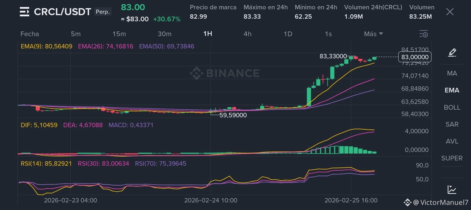Click the time label 2026-02-24 10:00

click(x=211, y=200)
